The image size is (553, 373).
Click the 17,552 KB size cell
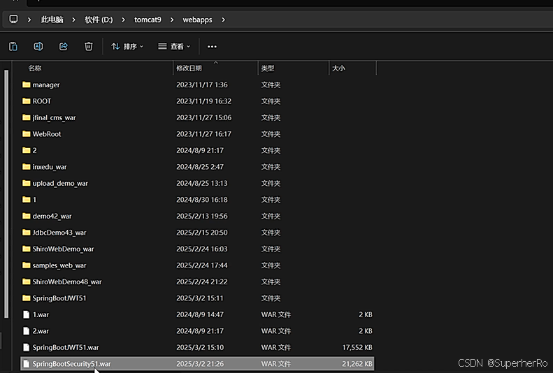[x=357, y=347]
